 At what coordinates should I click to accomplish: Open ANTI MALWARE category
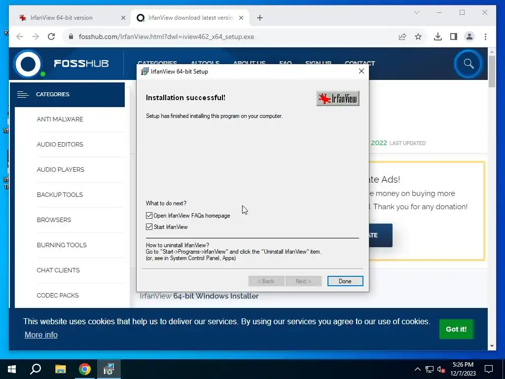click(x=60, y=119)
